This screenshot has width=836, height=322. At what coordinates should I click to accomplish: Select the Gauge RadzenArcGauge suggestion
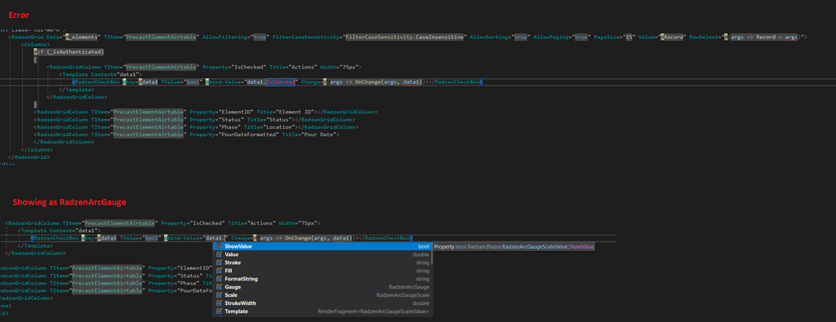click(x=322, y=287)
